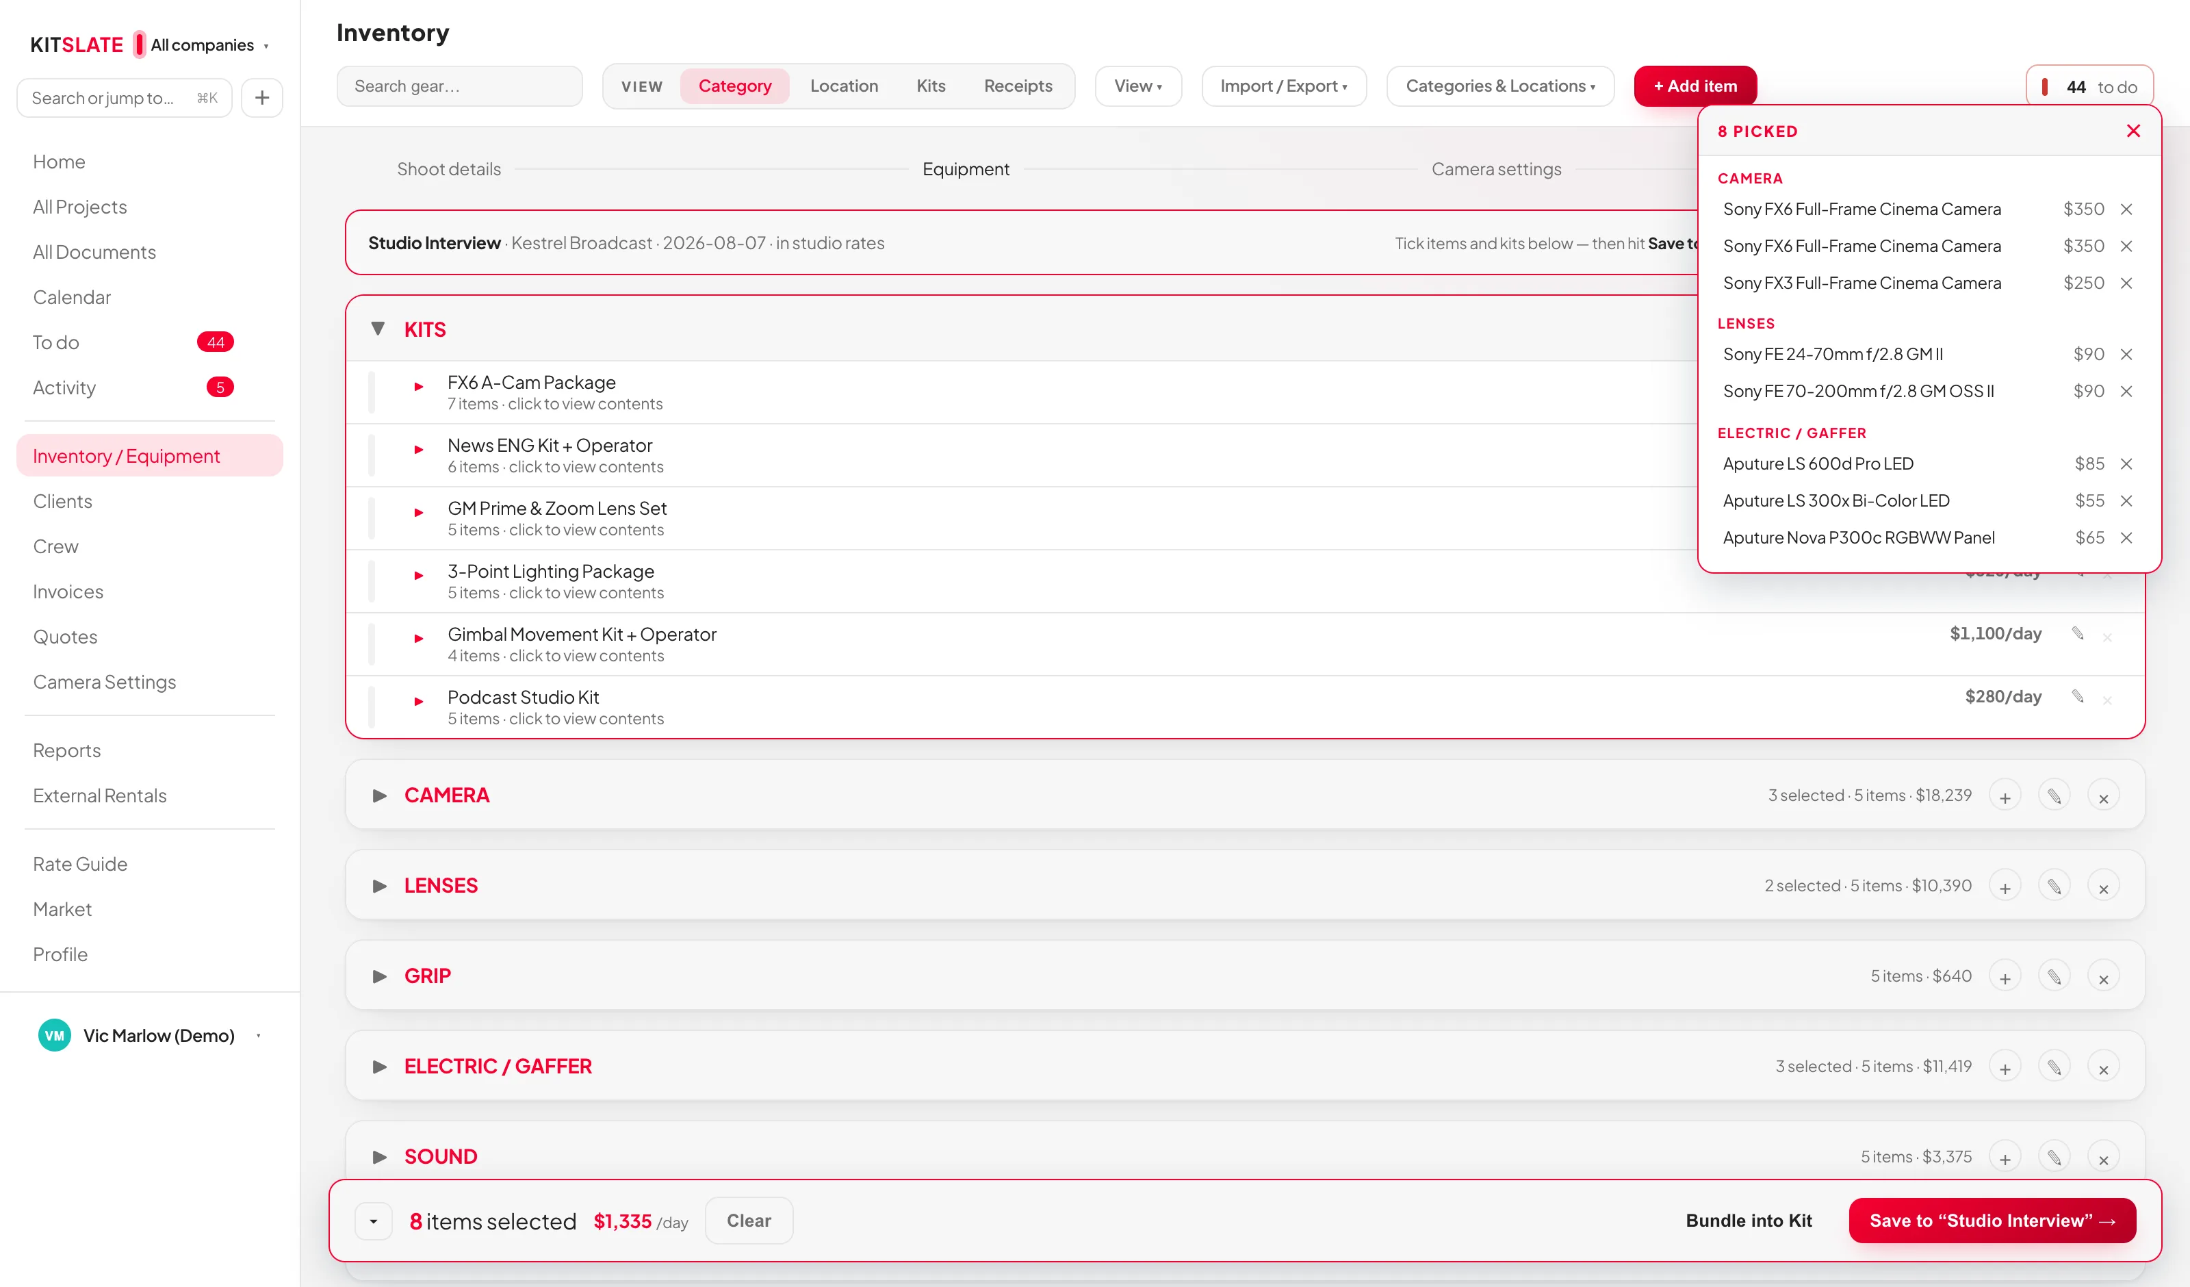Tick the Gimbal Movement Kit + Operator selection bar

coord(372,644)
